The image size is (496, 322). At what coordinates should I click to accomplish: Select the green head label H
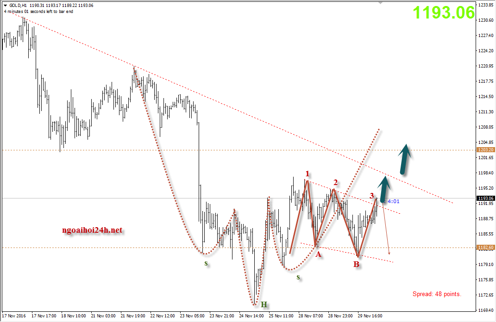(264, 304)
